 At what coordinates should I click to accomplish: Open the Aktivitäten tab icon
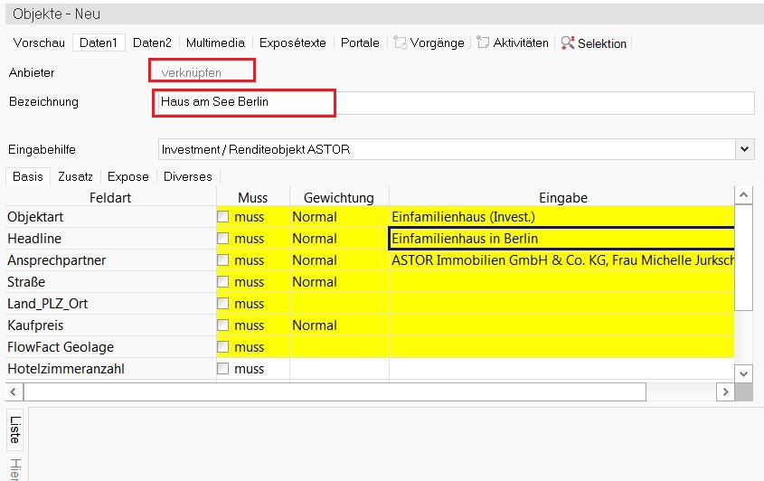483,42
